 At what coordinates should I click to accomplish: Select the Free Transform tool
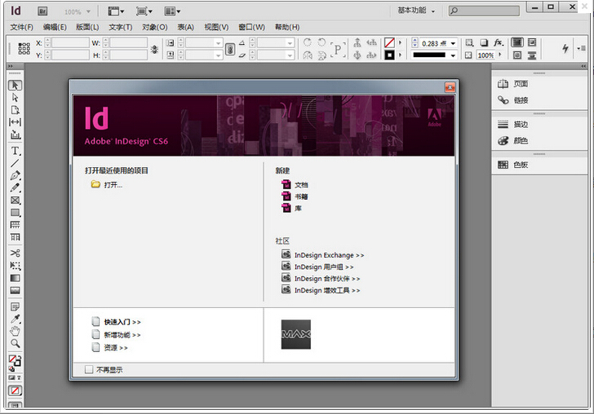(16, 266)
